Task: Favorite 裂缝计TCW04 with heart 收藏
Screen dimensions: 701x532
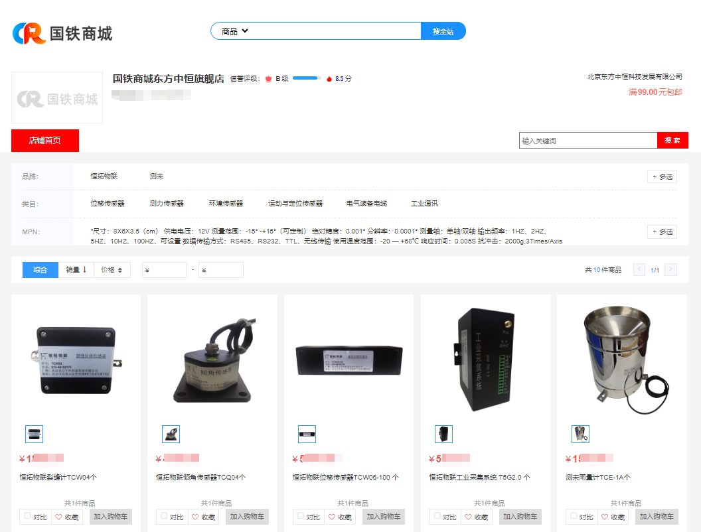Action: coord(67,517)
